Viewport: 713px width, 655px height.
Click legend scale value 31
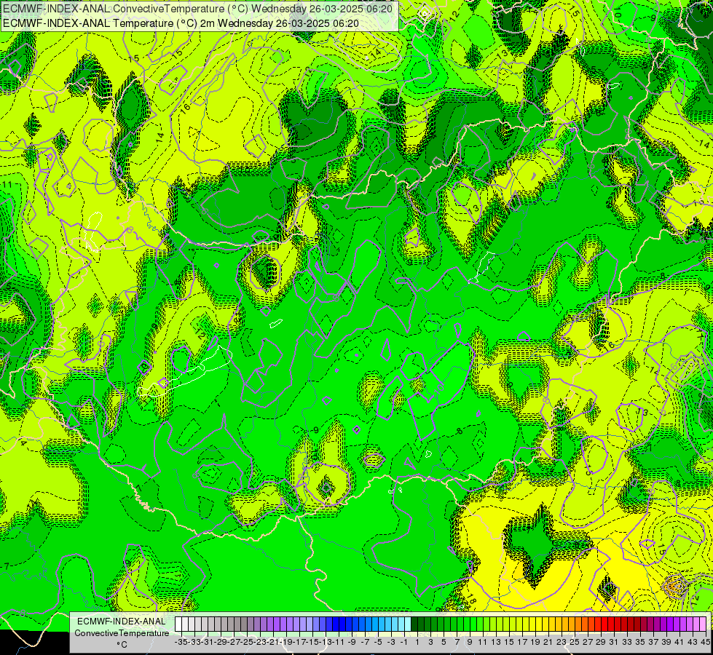coord(615,642)
